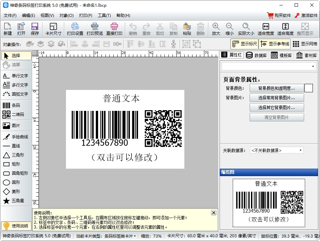Switch to the 数据库 tab
The image size is (320, 241).
tap(256, 55)
